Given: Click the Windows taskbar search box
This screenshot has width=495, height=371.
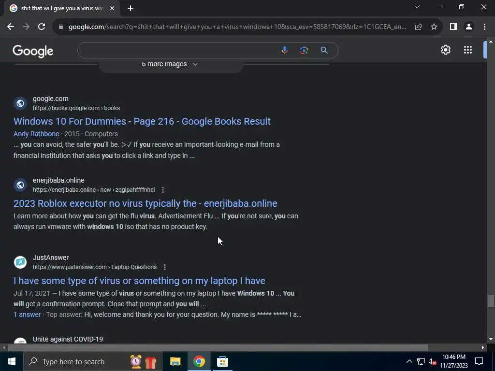Looking at the screenshot, I should pos(93,361).
